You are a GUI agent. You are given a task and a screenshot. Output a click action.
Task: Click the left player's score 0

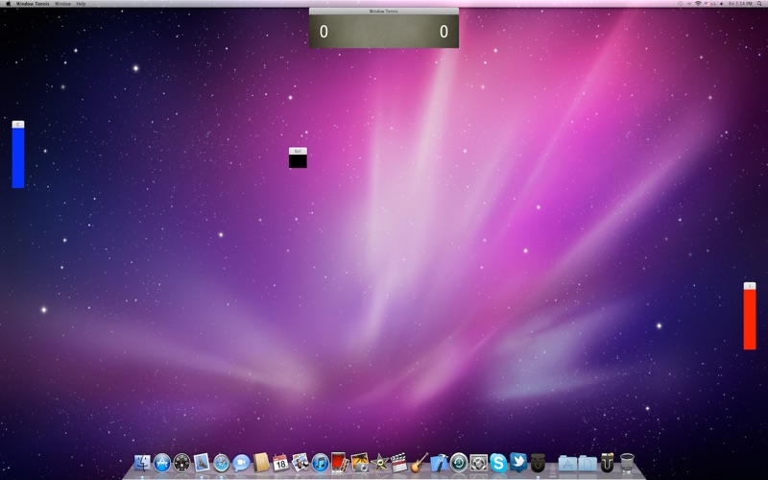pyautogui.click(x=324, y=32)
